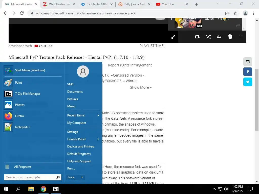Click the address bar URL

point(85,13)
